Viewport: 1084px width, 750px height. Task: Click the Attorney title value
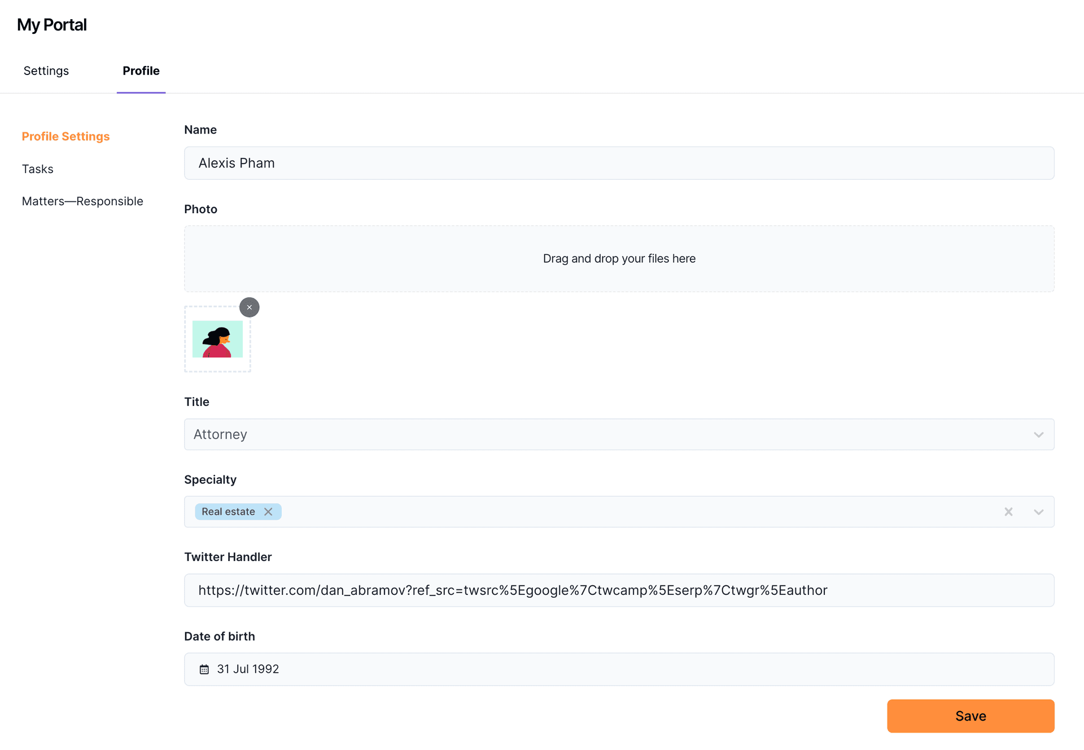(220, 434)
